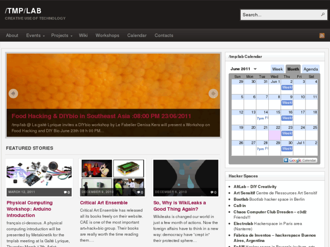The width and height of the screenshot is (330, 247).
Task: Open Electrolab hackerspace link
Action: point(243,224)
